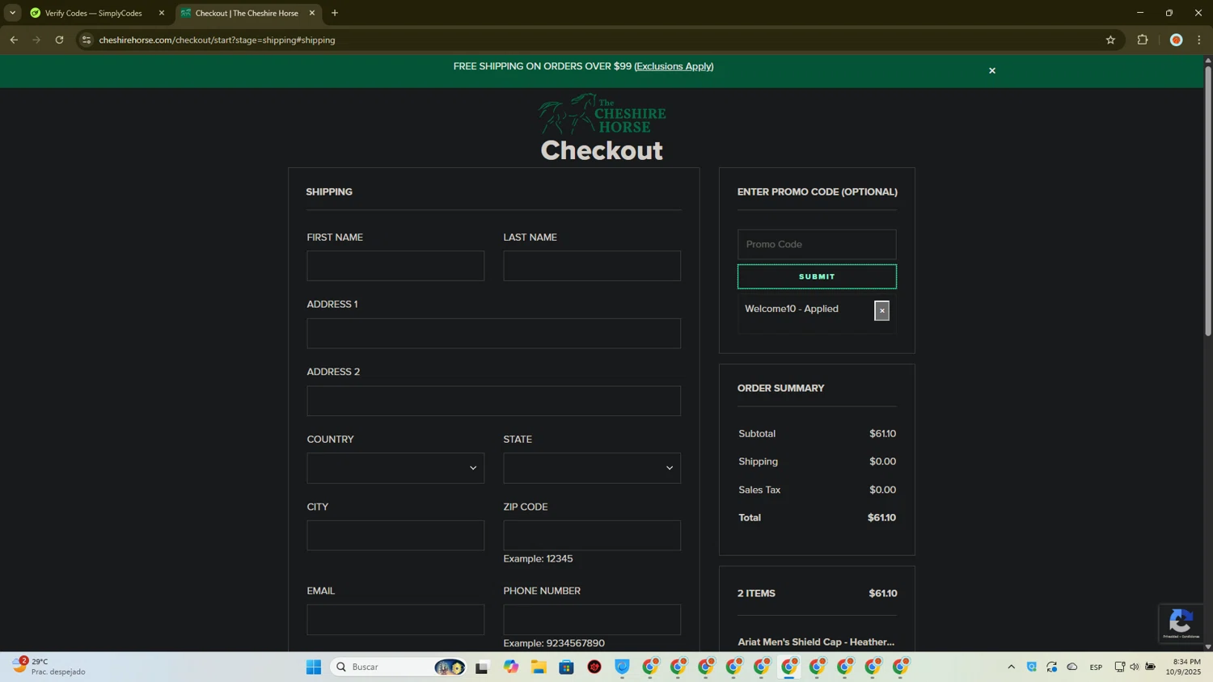Click the Ariat Men's Shield Cap item
The height and width of the screenshot is (682, 1213).
(816, 642)
